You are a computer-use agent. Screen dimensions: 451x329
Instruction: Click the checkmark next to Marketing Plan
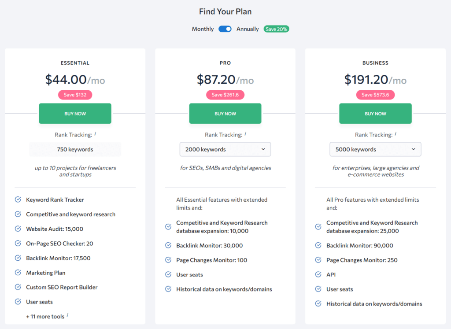point(18,273)
